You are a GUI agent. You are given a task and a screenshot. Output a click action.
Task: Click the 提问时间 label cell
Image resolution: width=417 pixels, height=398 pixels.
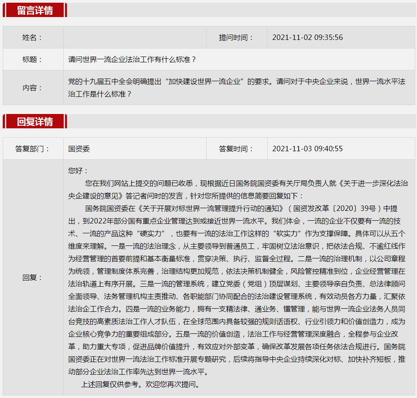[236, 37]
